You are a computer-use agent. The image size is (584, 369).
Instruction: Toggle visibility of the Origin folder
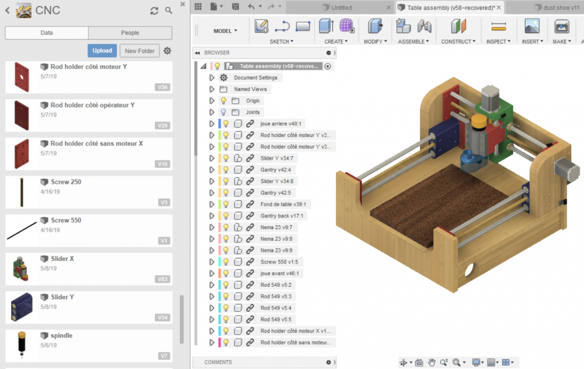[223, 101]
